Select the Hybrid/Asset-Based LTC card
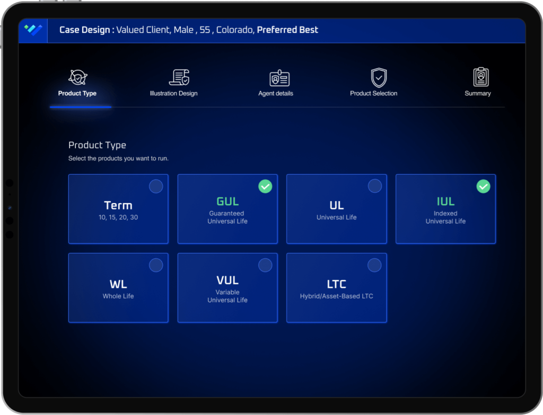543x415 pixels. [337, 288]
